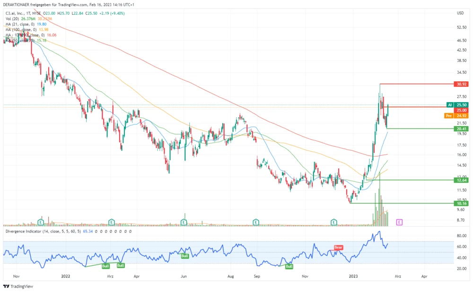Click the 2023 label on time axis

(354, 275)
